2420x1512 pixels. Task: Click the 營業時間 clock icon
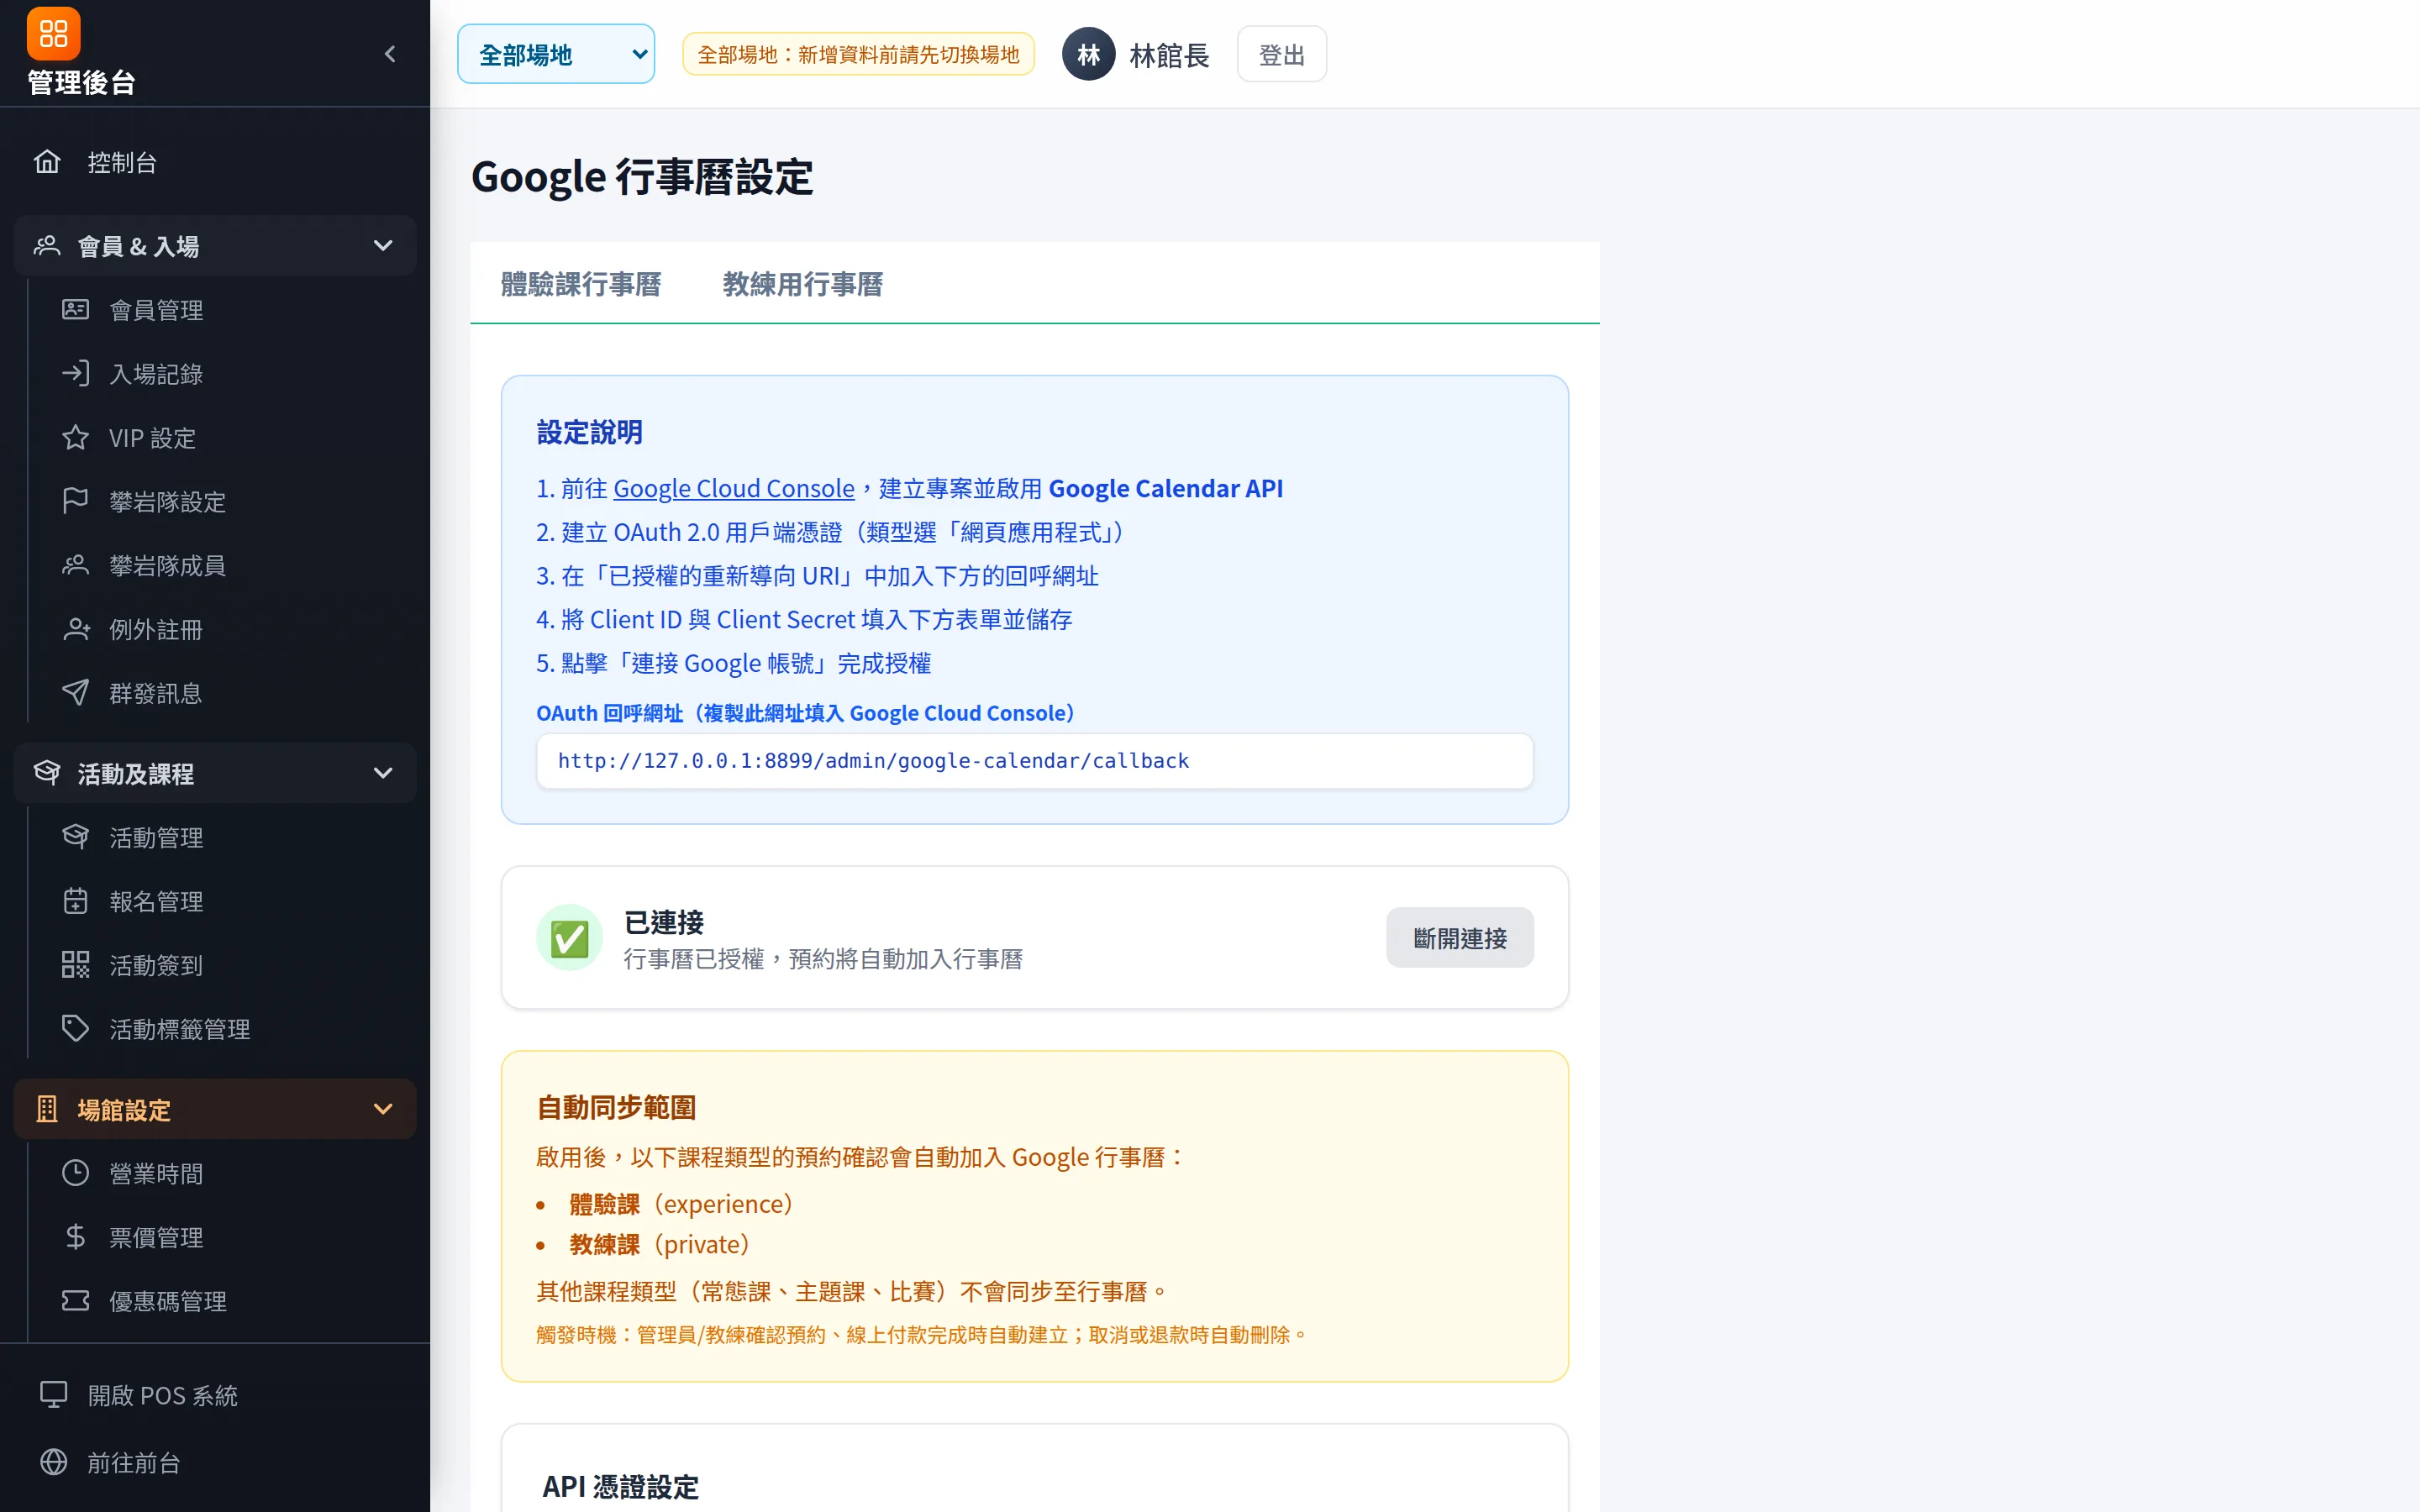point(75,1173)
